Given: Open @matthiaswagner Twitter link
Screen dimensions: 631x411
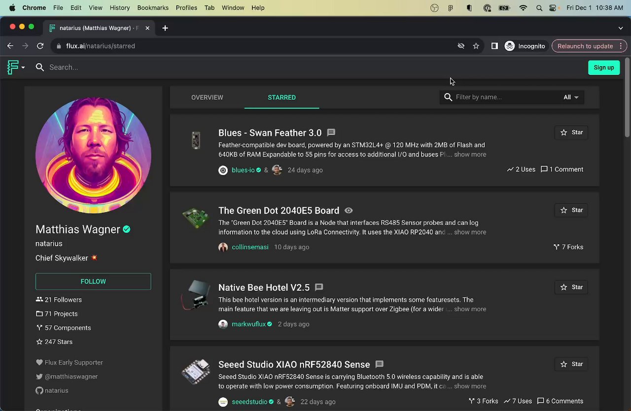Looking at the screenshot, I should pyautogui.click(x=67, y=376).
